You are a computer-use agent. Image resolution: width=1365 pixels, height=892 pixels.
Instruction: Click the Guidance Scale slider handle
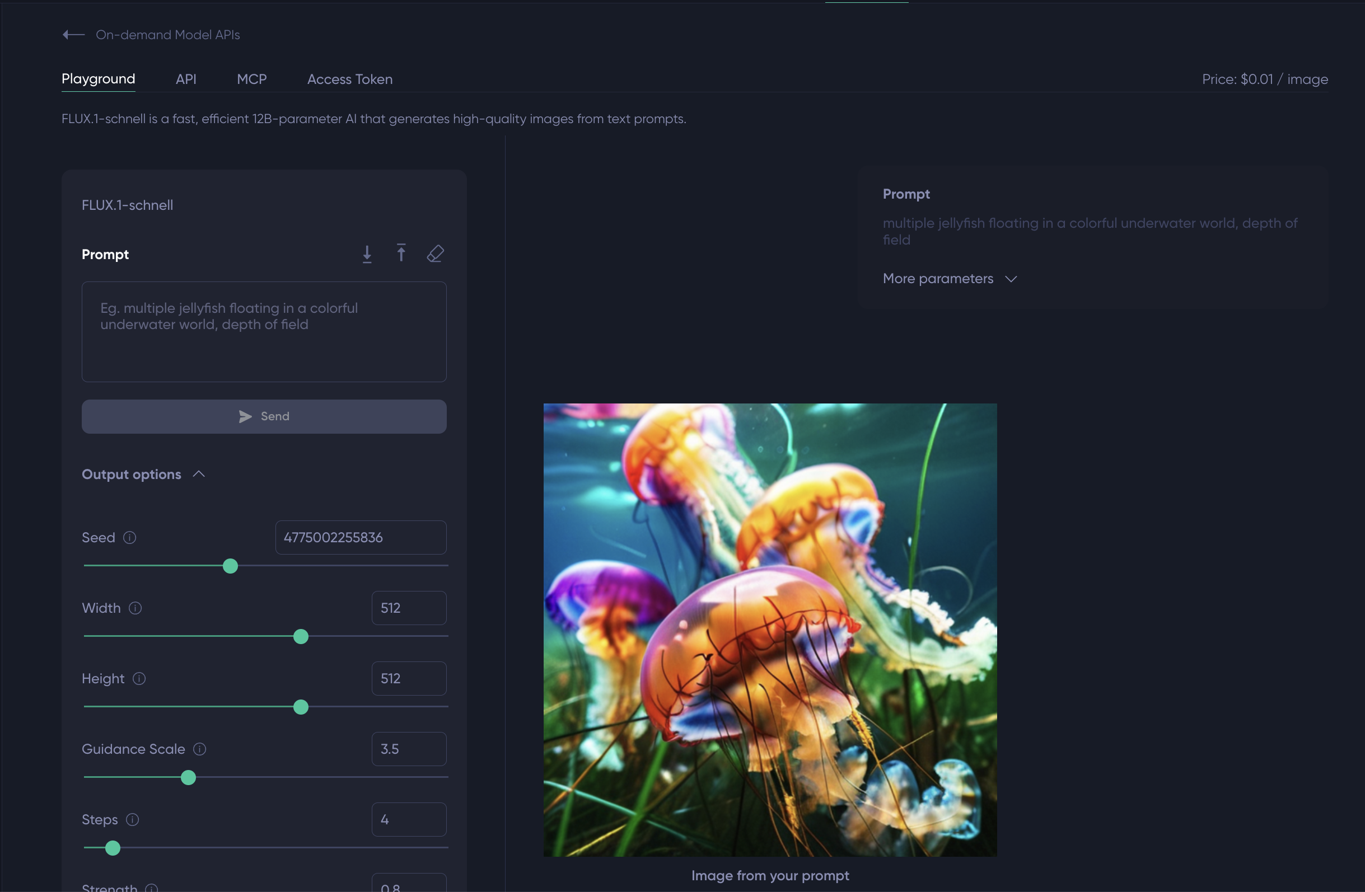tap(188, 778)
